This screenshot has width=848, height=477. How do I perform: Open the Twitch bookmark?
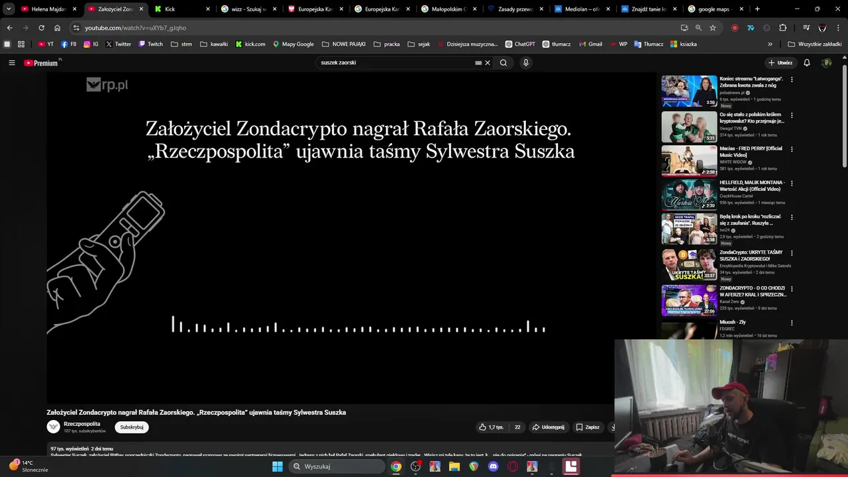pos(150,44)
